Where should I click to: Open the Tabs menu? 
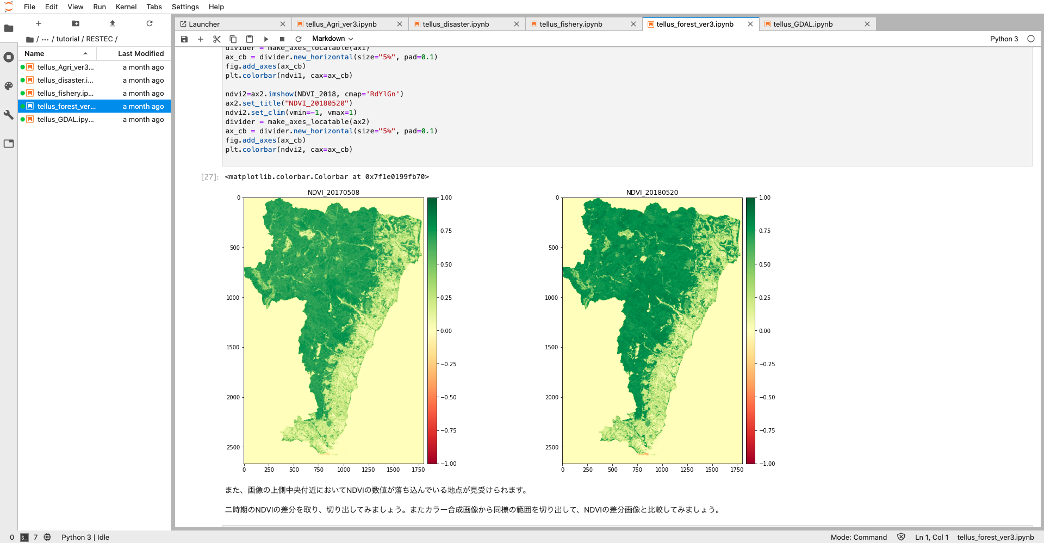coord(154,7)
